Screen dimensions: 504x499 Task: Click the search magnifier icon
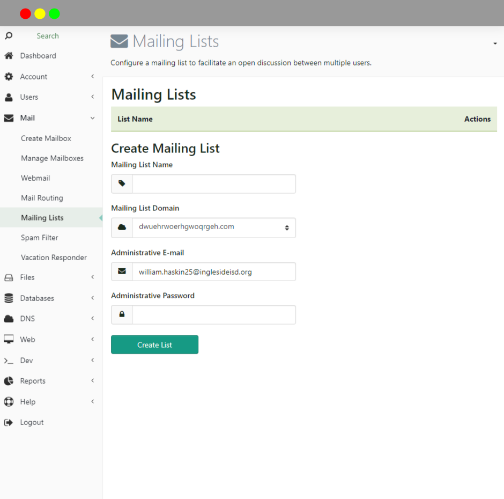coord(9,35)
